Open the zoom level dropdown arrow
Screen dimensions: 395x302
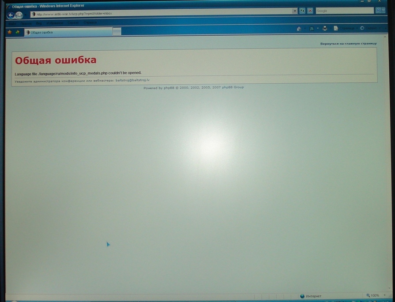click(385, 295)
